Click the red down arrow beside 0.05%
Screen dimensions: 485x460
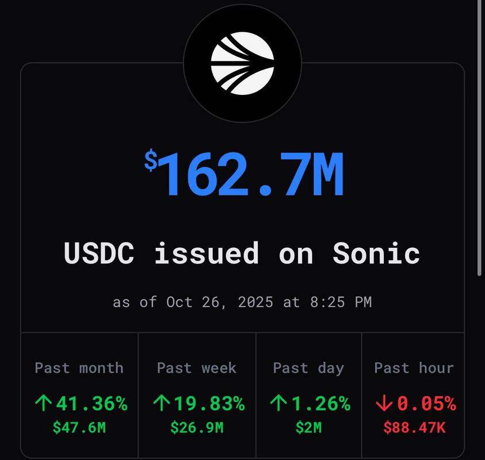[382, 404]
